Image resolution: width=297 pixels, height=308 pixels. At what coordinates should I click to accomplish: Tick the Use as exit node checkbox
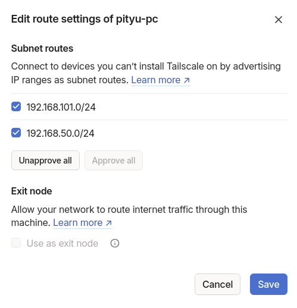[x=16, y=243]
